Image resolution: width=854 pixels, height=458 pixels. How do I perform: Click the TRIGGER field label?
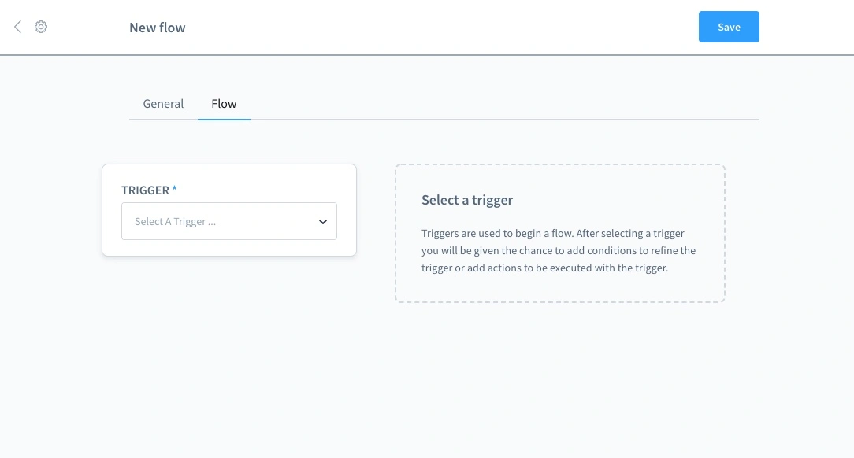click(145, 190)
